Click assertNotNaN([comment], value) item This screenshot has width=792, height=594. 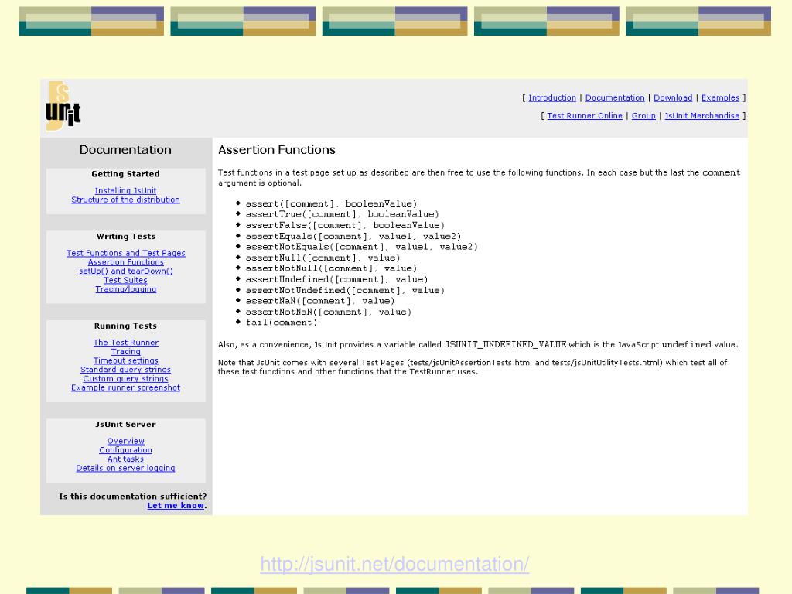(328, 312)
